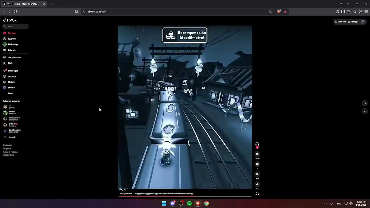This screenshot has height=208, width=370.
Task: Open the browser media playlist icon
Action: [x=337, y=12]
